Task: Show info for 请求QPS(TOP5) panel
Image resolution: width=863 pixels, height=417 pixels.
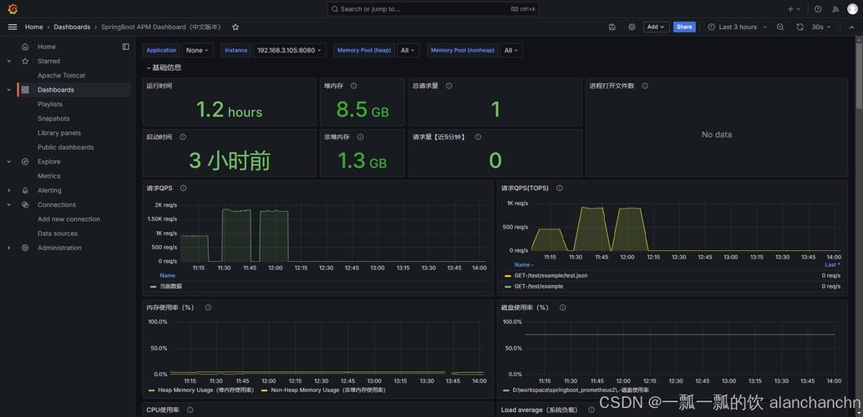Action: [x=559, y=188]
